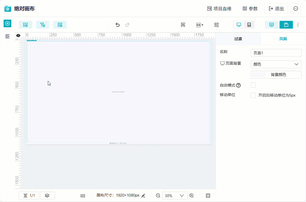Open the 30% zoom level dropdown

(x=175, y=196)
